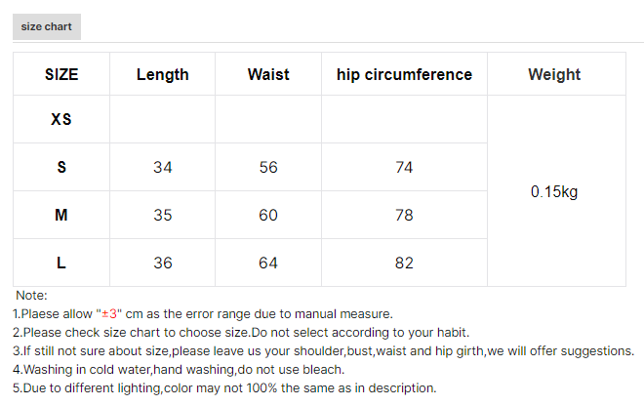The height and width of the screenshot is (406, 644).
Task: Select the S size row label
Action: (x=61, y=168)
